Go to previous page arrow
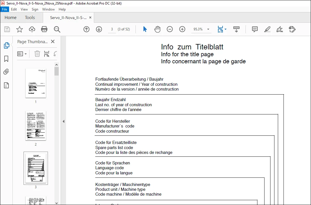Viewport: 311px width, 205px height. pos(86,29)
